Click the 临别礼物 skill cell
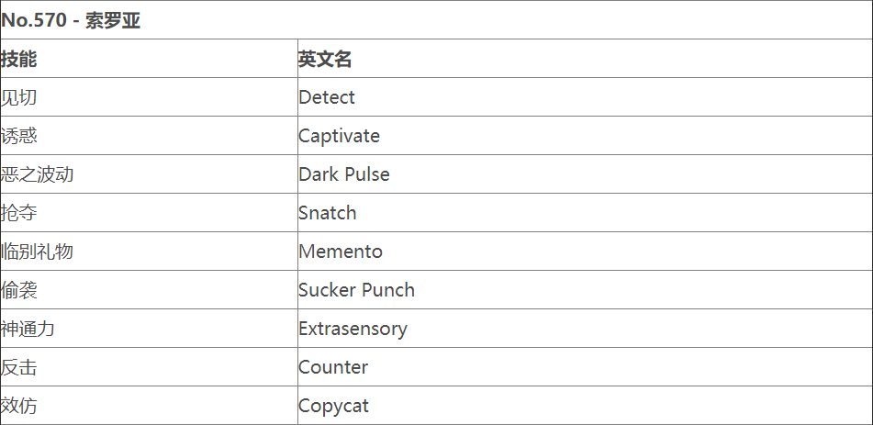This screenshot has height=425, width=873. (x=37, y=252)
